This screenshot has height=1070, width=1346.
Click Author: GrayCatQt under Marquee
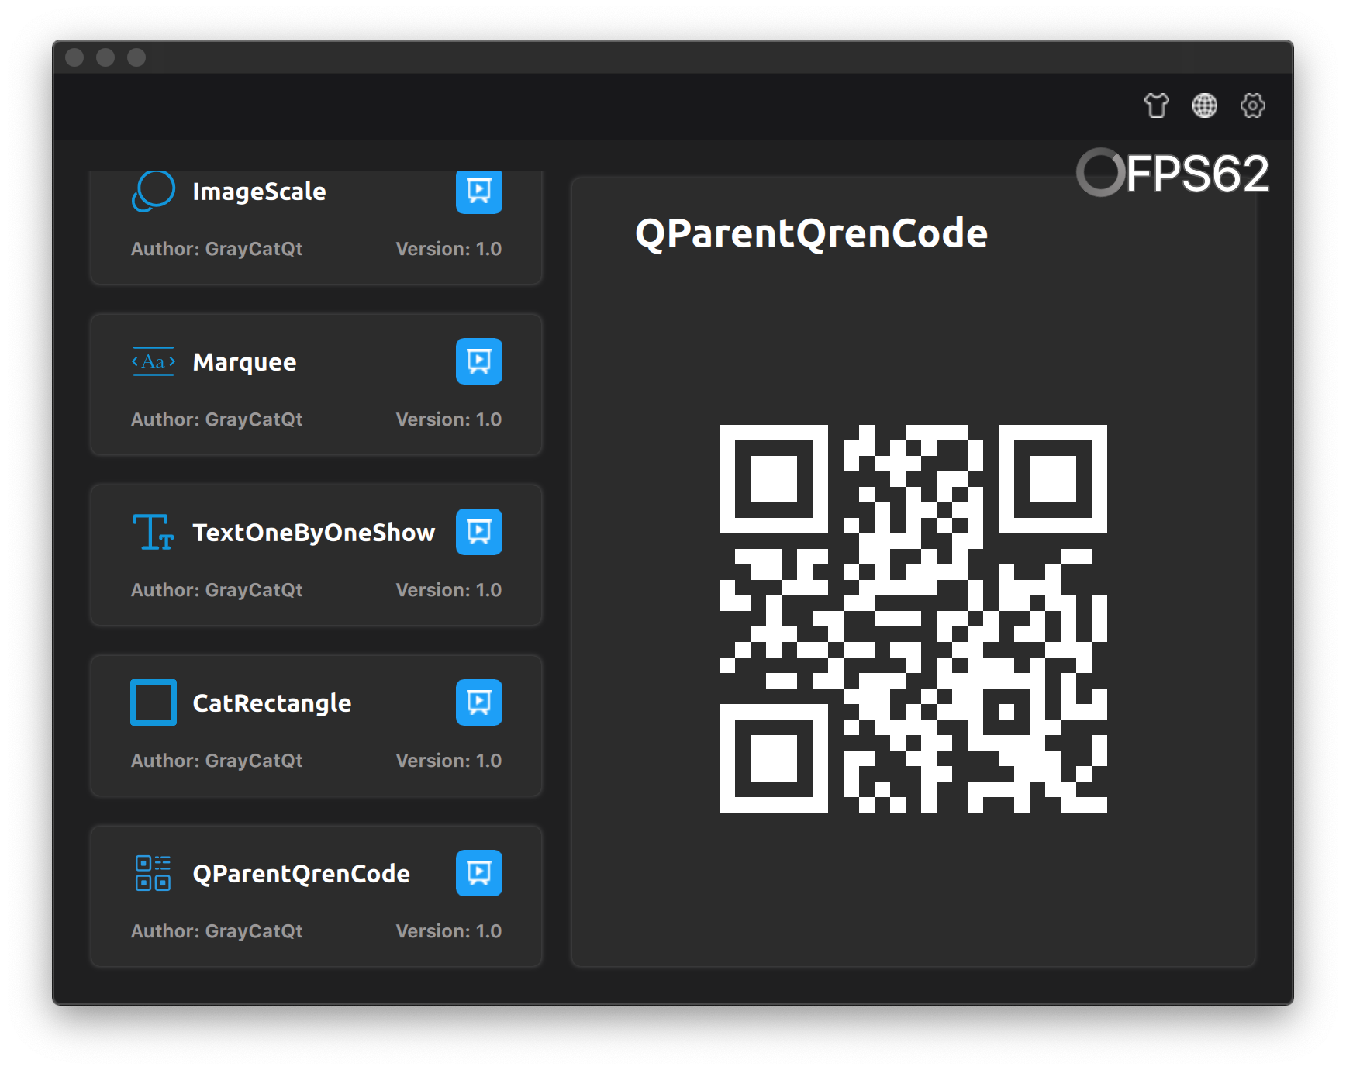point(216,419)
